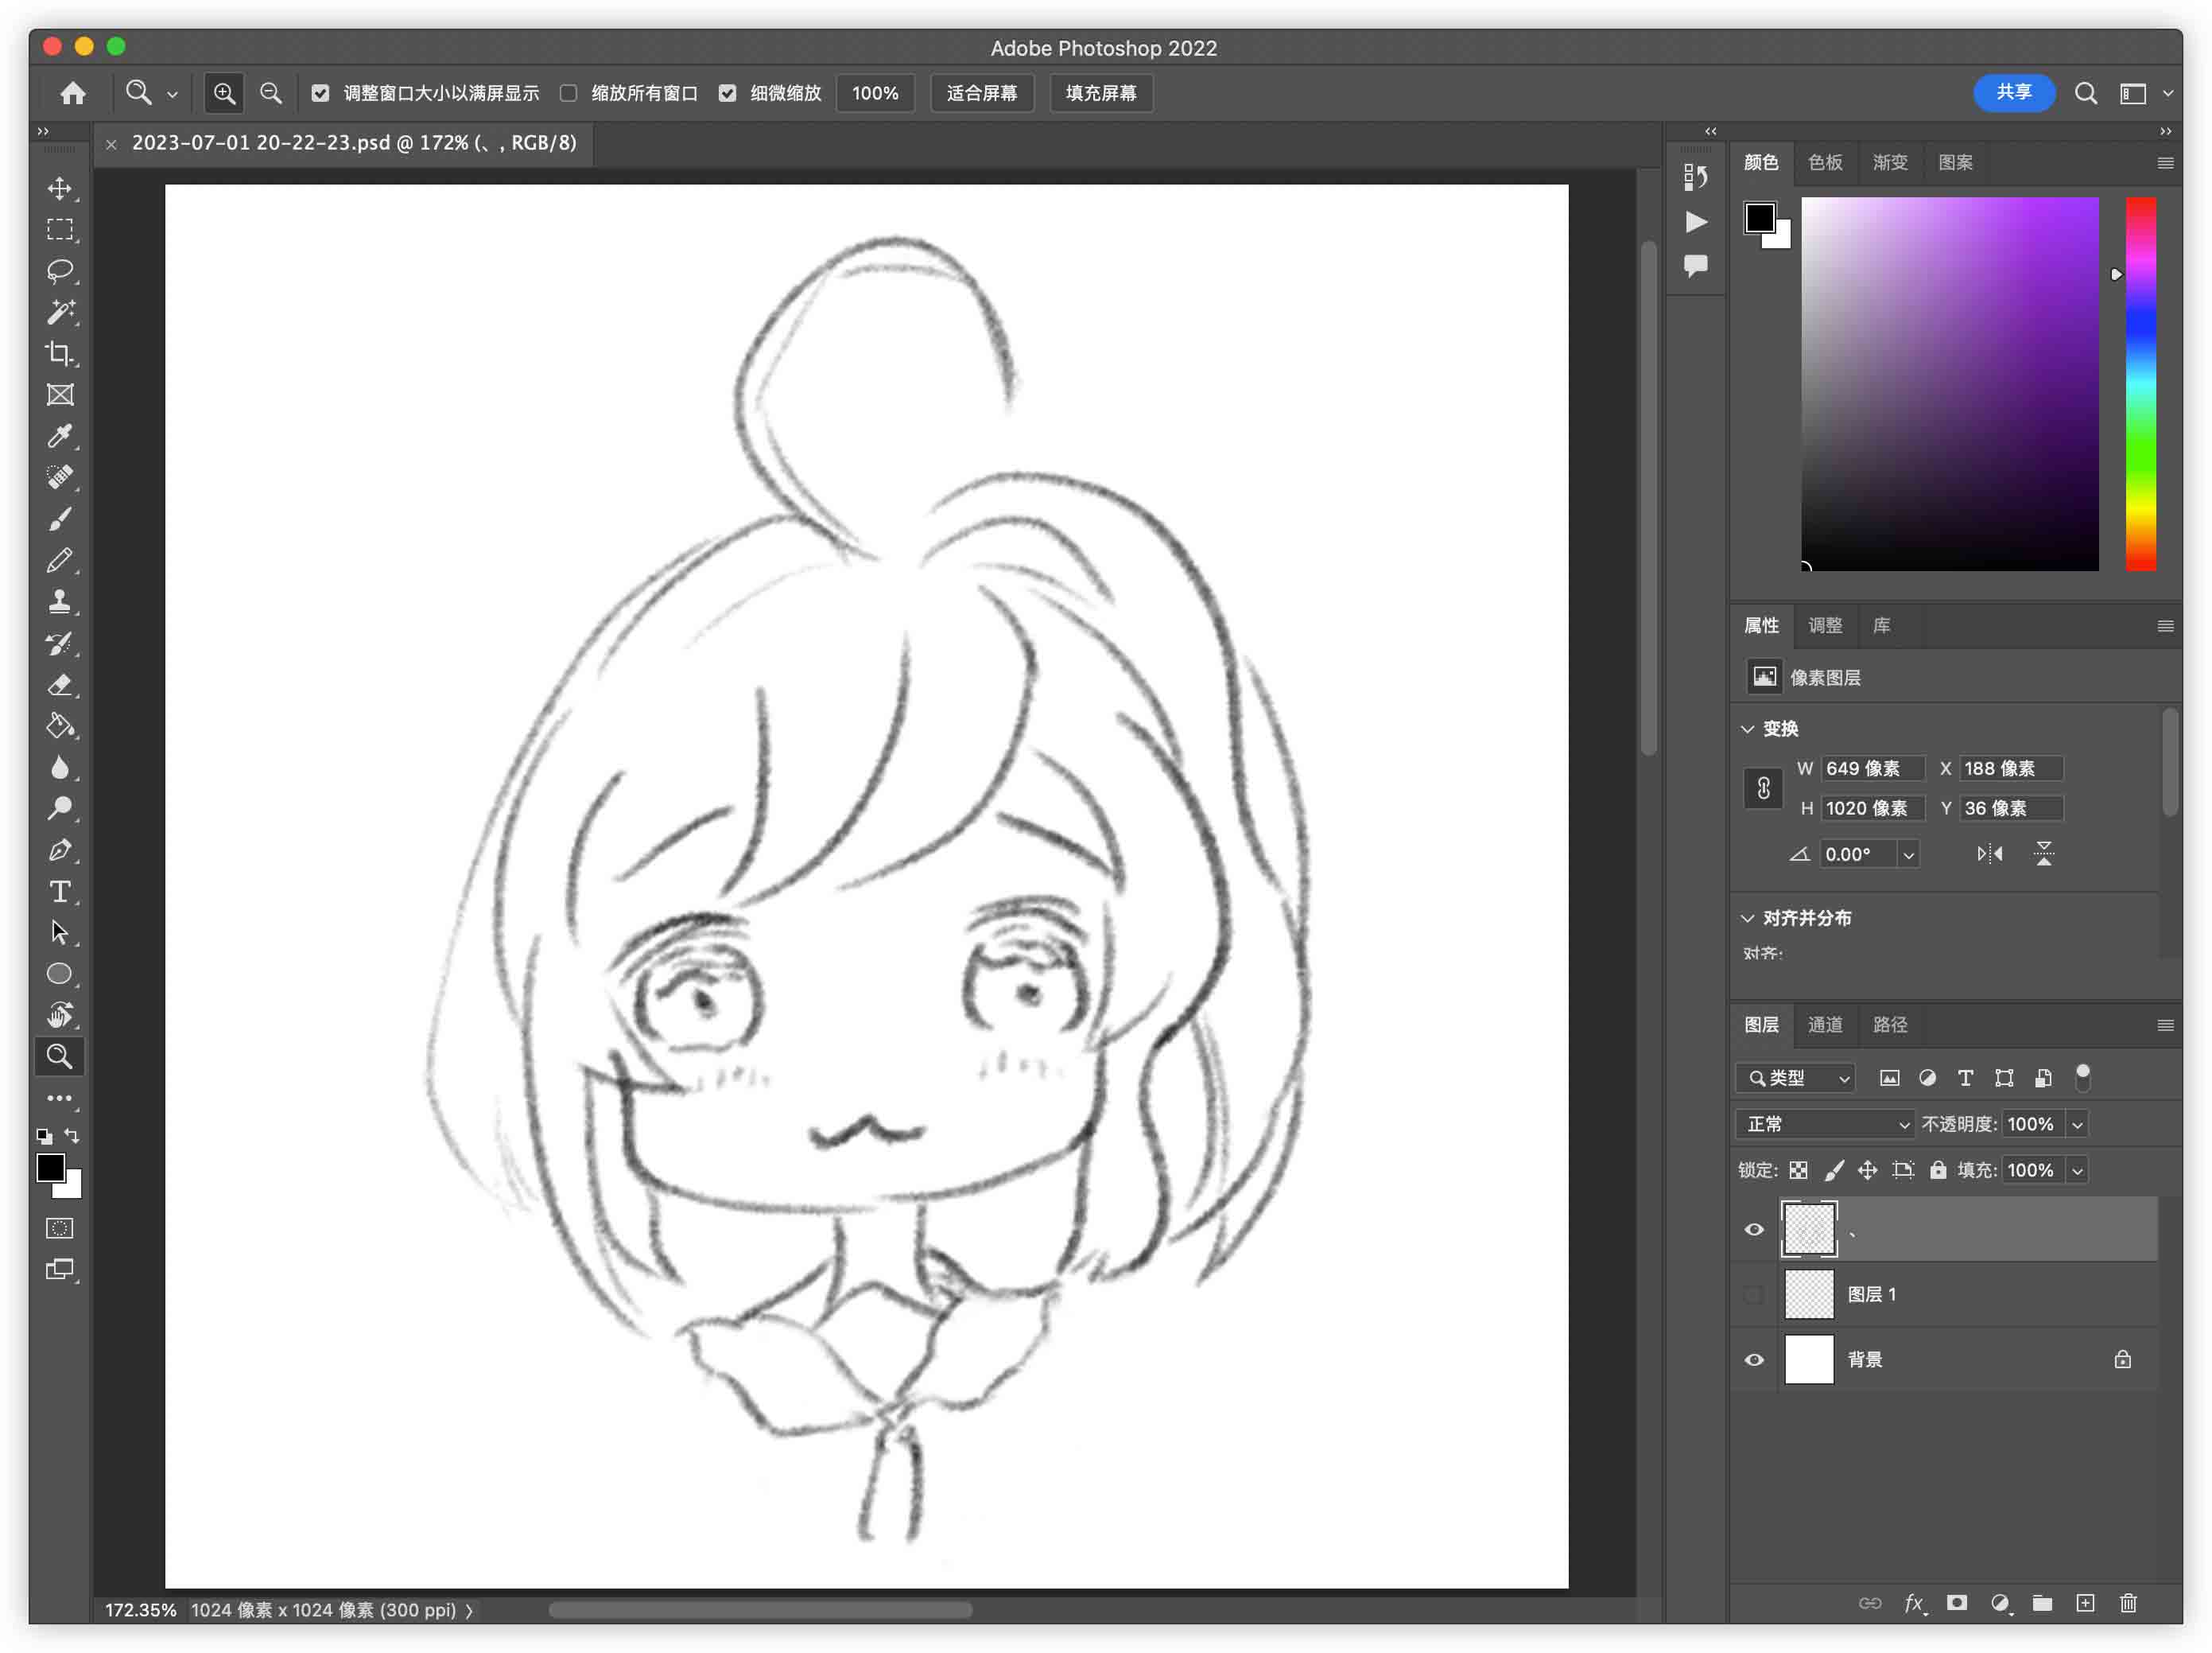The height and width of the screenshot is (1653, 2212).
Task: Pick the Eyedropper tool
Action: point(60,436)
